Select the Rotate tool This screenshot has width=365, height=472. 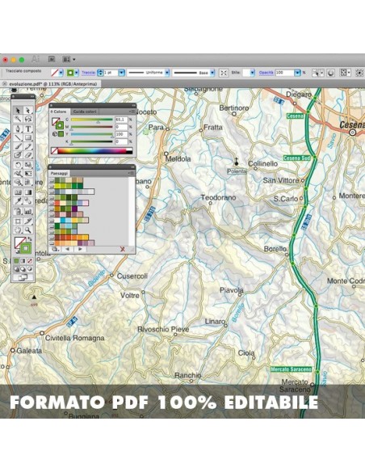[18, 165]
